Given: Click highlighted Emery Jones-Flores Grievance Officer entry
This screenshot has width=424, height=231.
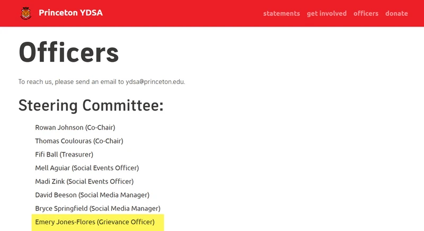Looking at the screenshot, I should (95, 222).
